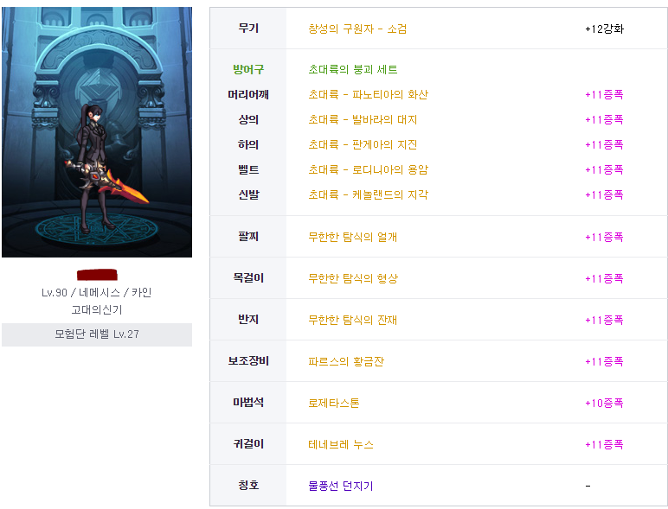Click the 모험단 레벨 Lv.27 bar

(x=97, y=334)
